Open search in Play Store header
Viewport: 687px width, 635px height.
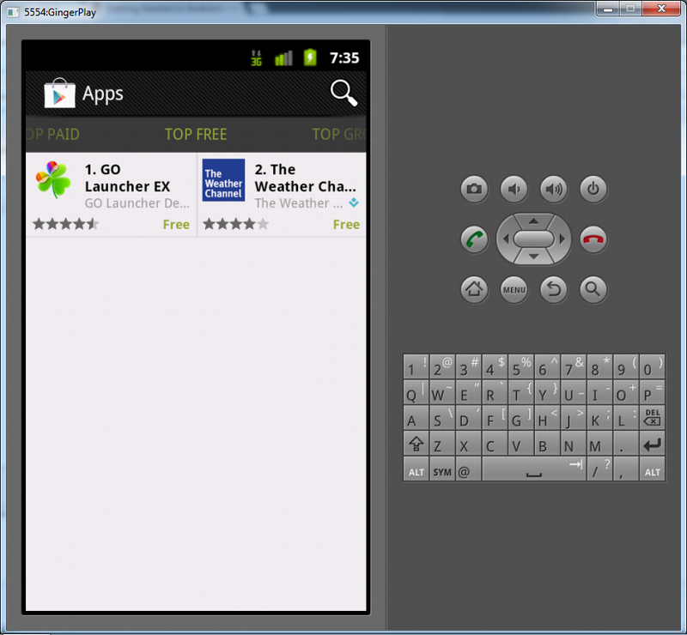pos(344,93)
